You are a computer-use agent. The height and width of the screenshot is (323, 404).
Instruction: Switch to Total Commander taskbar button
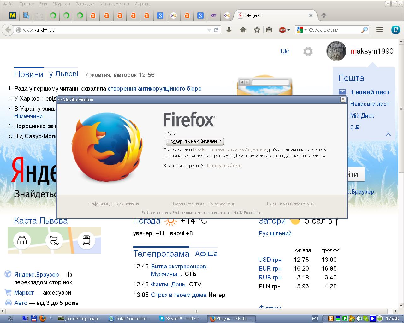[130, 318]
